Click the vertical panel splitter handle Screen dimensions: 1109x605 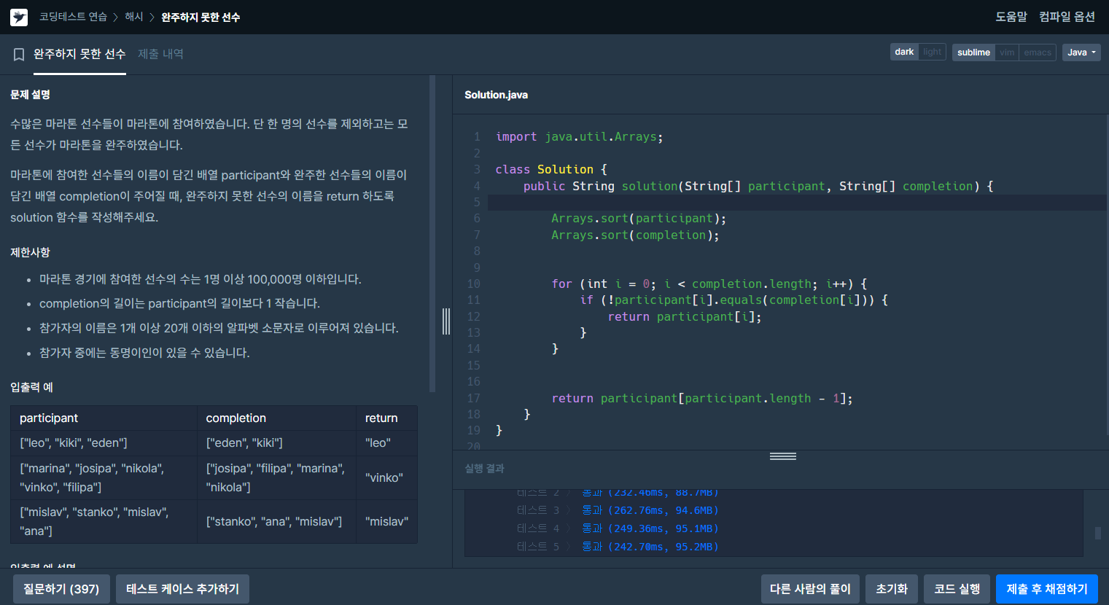click(446, 321)
